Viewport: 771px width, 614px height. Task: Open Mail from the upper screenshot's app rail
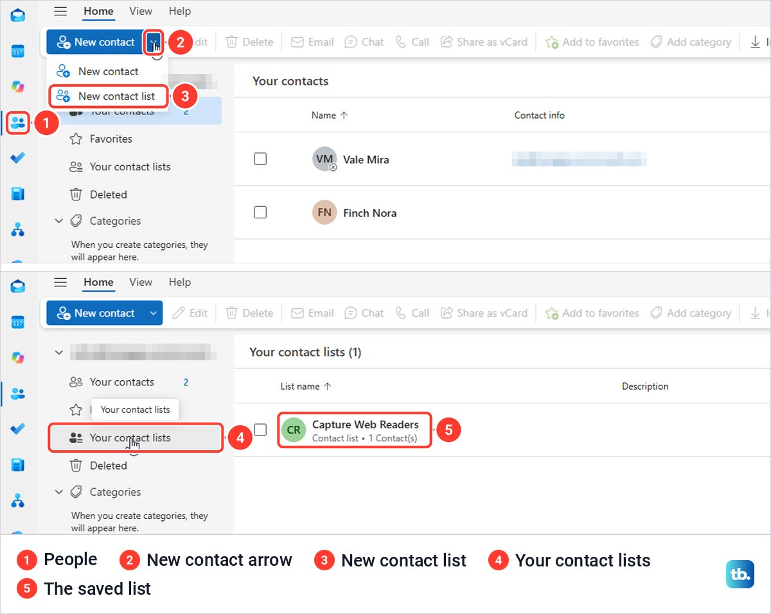(18, 15)
